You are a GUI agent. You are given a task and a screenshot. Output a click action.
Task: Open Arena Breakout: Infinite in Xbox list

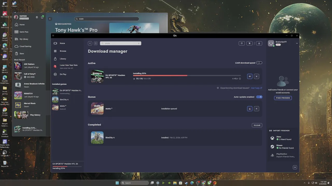(x=29, y=85)
